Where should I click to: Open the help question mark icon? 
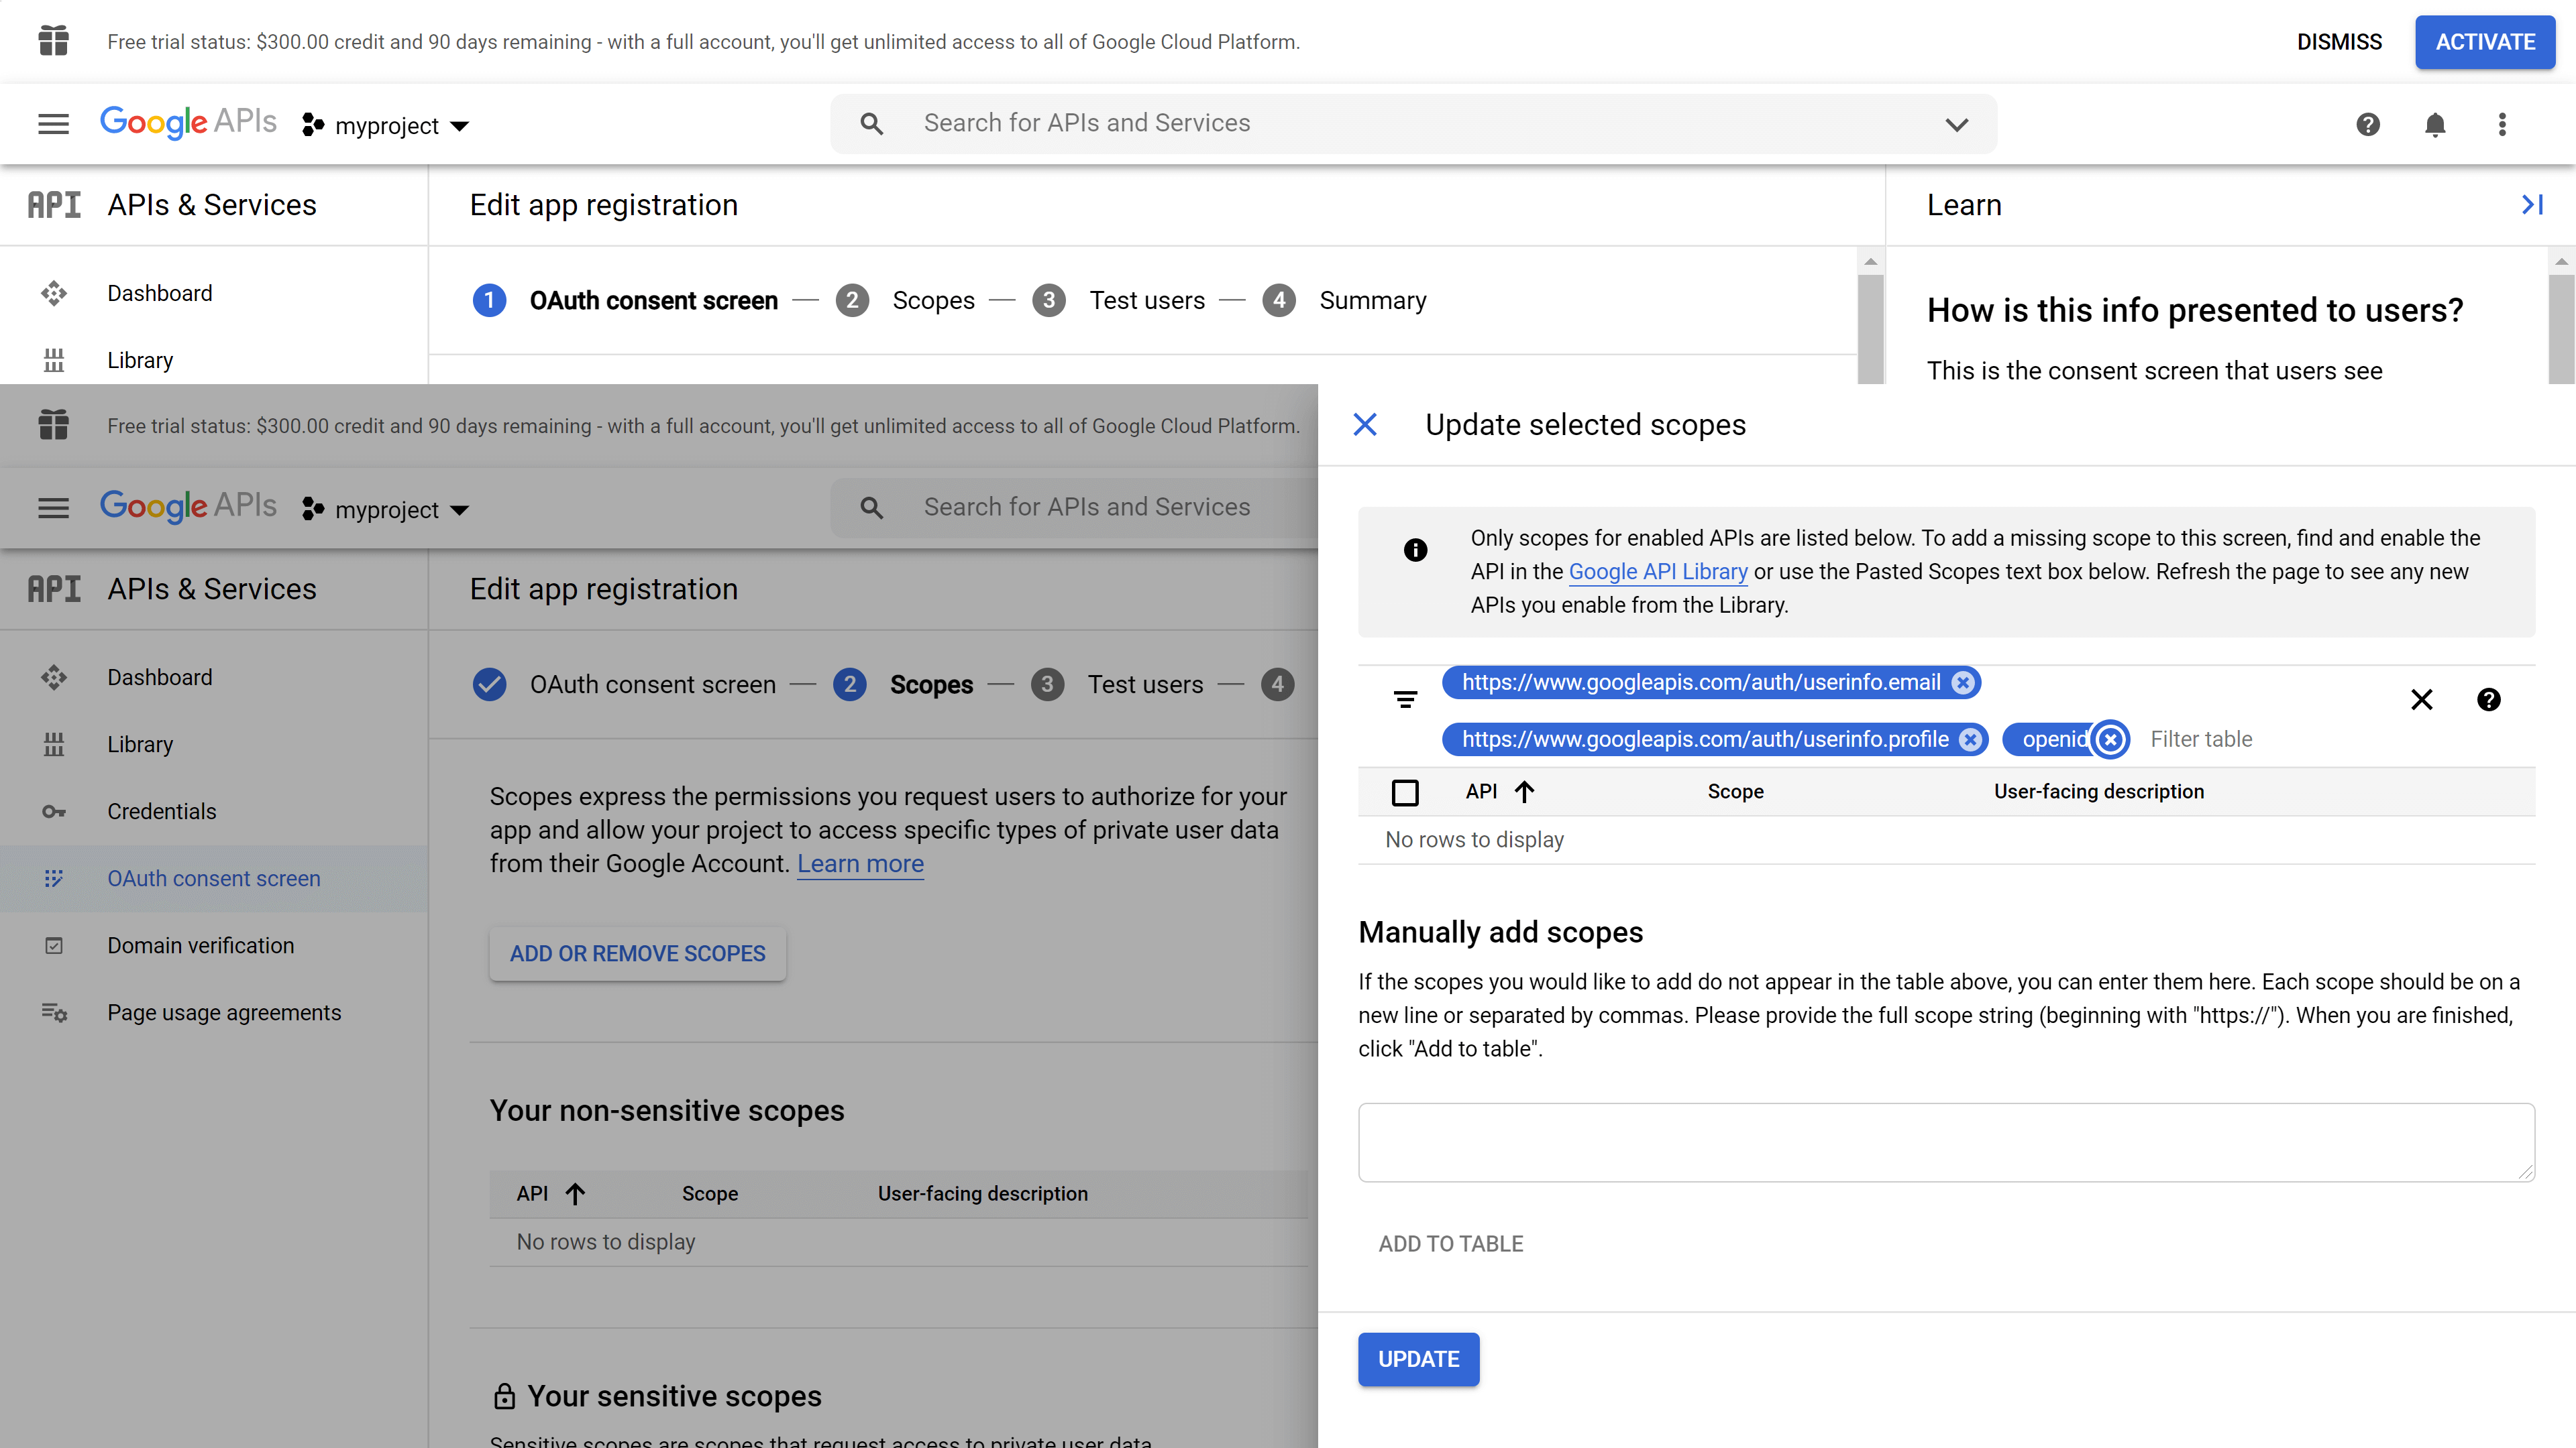coord(2367,124)
